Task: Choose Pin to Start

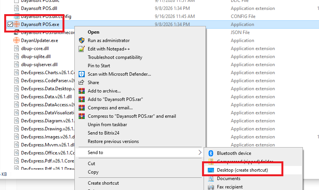Action: [99, 66]
